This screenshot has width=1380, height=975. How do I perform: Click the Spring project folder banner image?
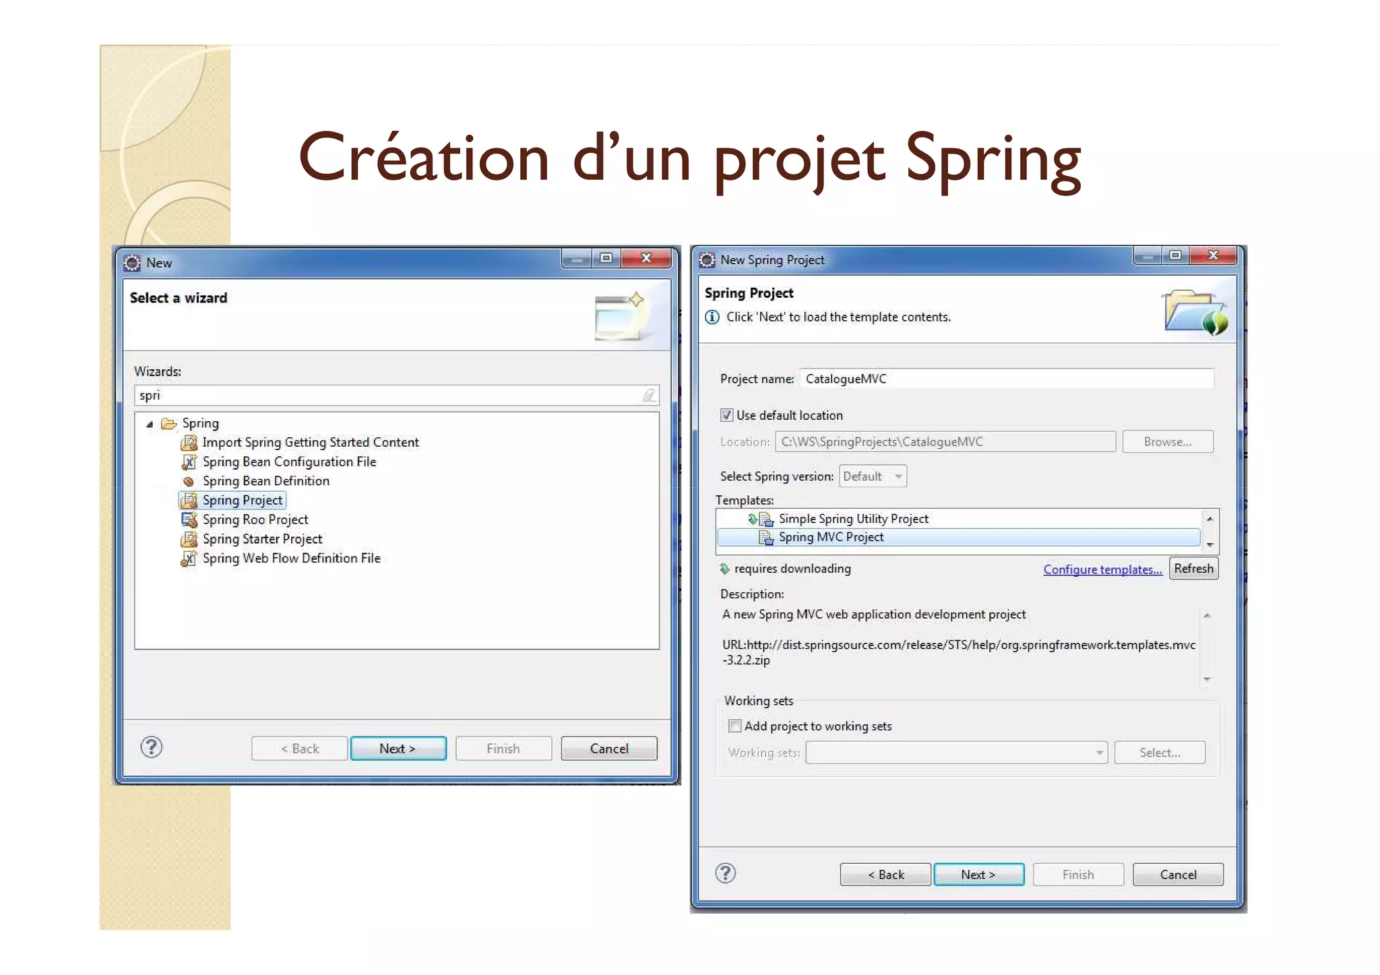tap(1196, 311)
